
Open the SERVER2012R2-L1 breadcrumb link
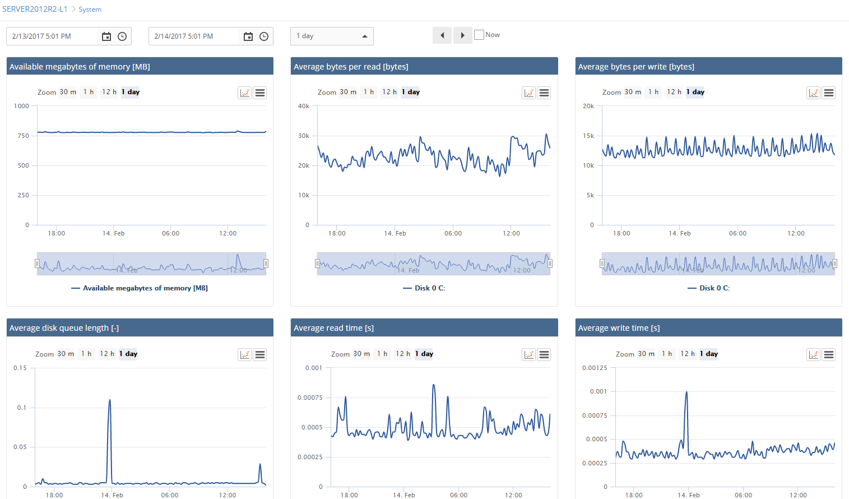point(35,9)
